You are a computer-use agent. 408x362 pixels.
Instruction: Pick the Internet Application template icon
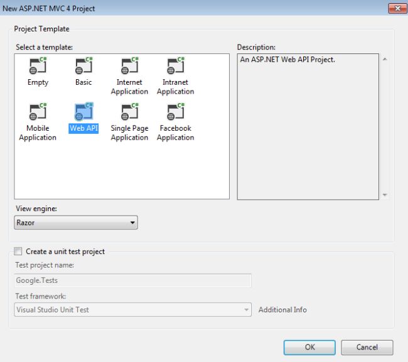coord(129,66)
